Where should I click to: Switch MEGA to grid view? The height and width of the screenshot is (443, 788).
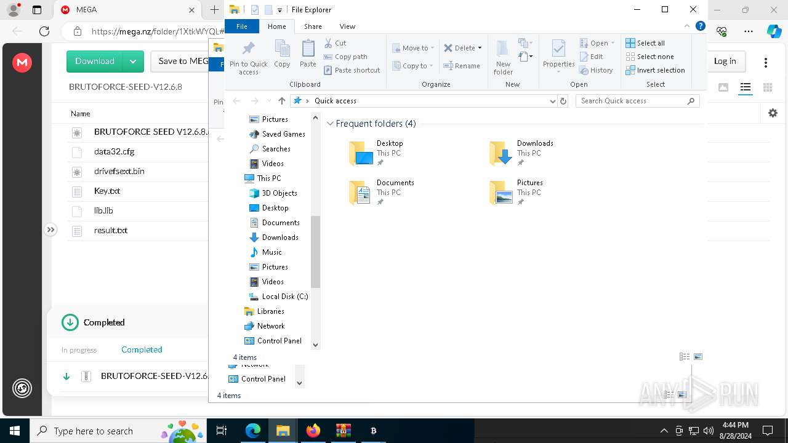click(768, 87)
